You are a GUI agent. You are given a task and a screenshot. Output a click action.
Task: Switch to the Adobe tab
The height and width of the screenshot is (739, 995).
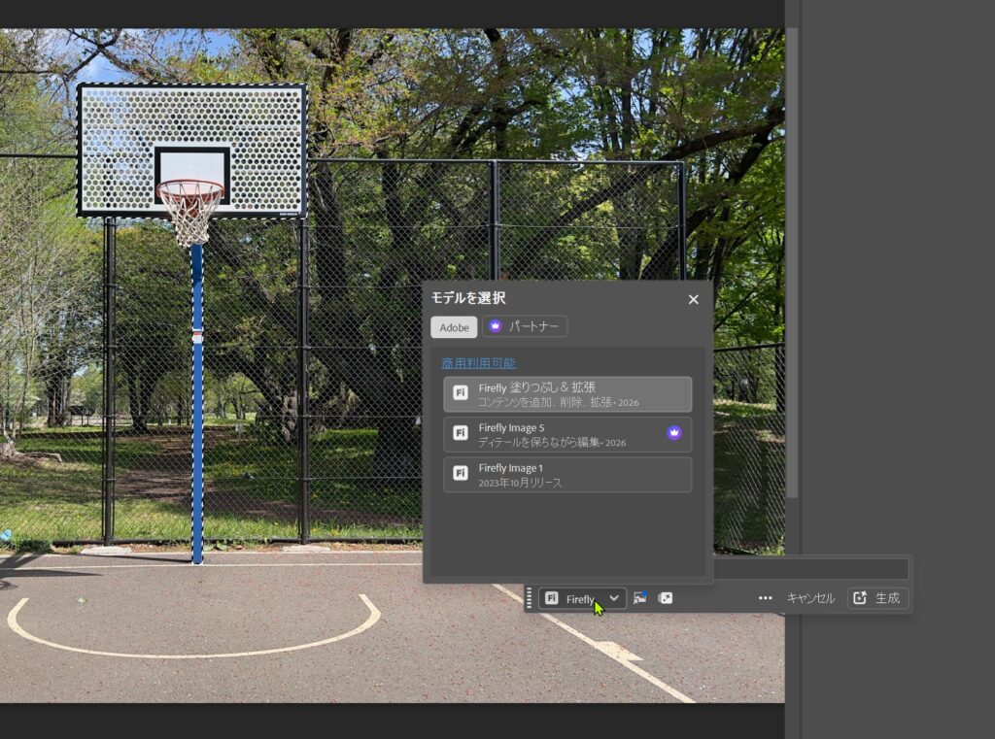tap(455, 327)
